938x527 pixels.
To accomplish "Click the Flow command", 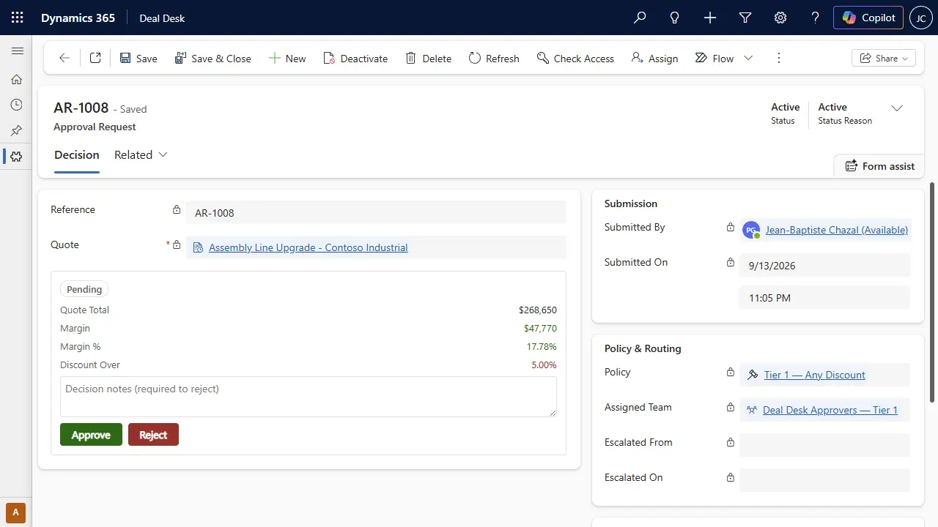I will tap(714, 58).
